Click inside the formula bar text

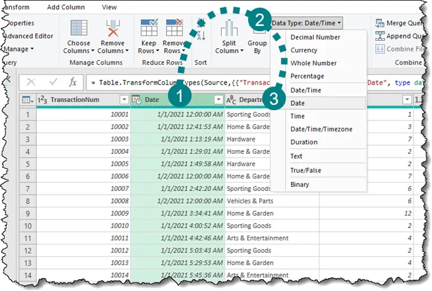(173, 82)
